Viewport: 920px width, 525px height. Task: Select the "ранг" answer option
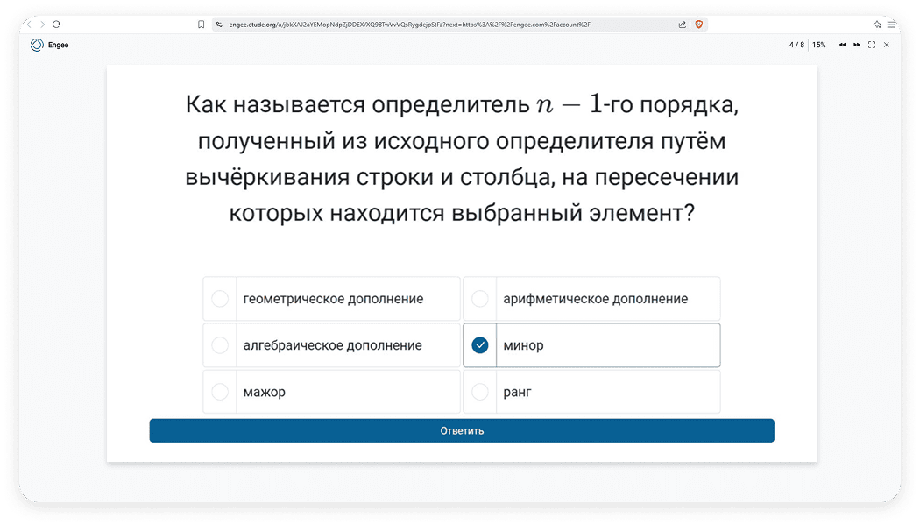click(591, 392)
